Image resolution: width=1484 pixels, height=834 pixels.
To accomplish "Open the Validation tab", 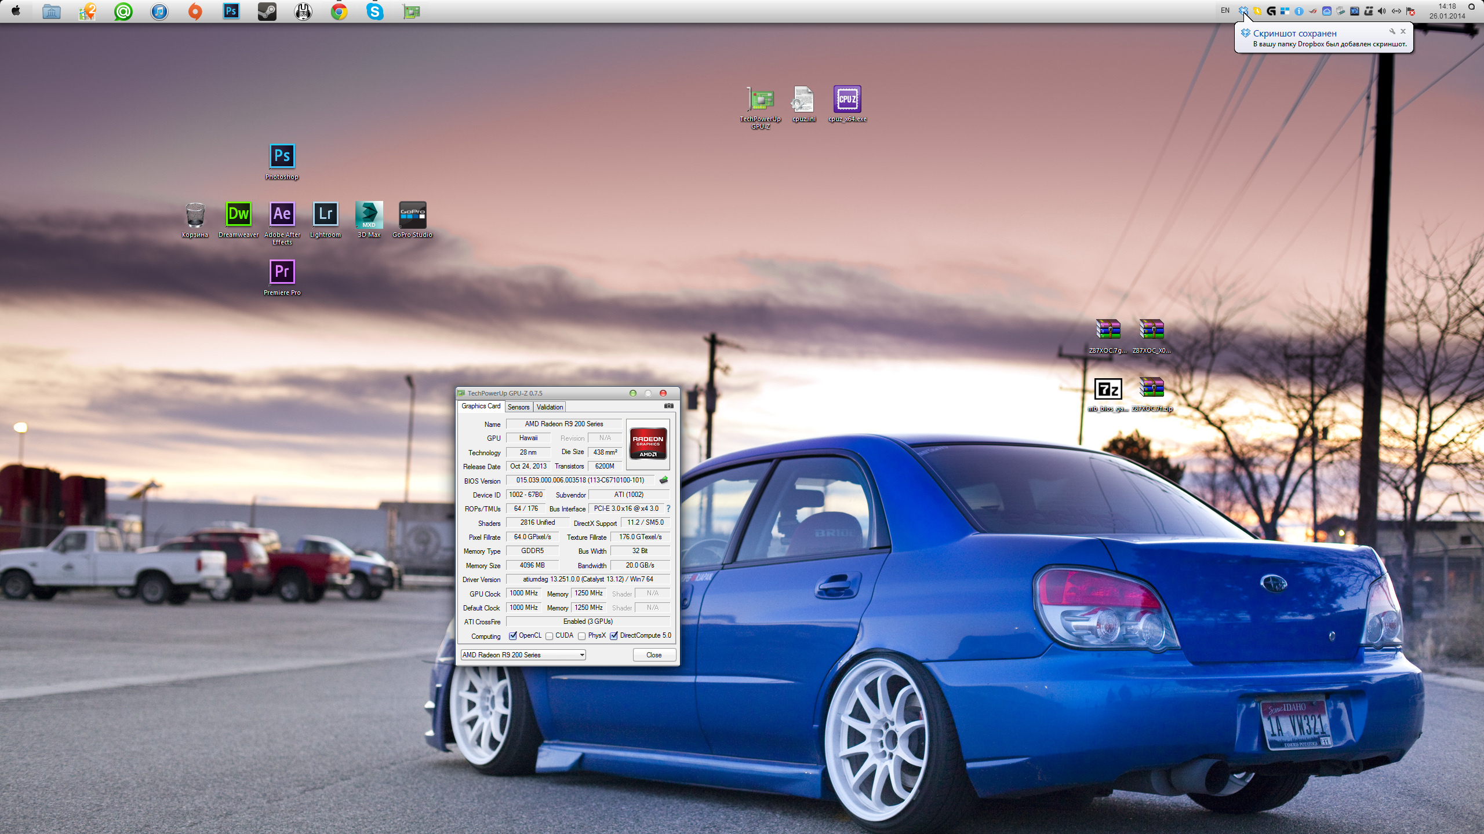I will pyautogui.click(x=550, y=407).
